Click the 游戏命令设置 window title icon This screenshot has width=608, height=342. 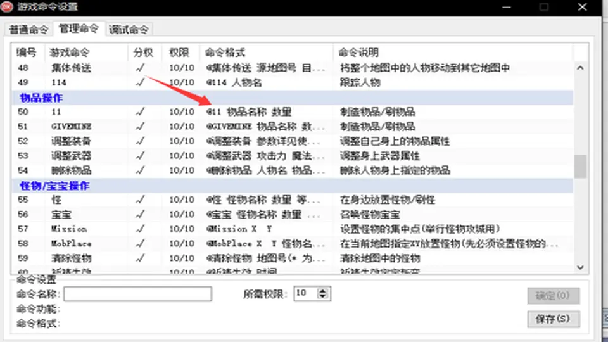tap(7, 6)
